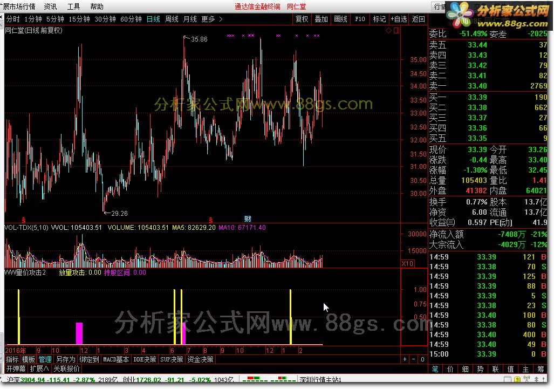
Task: Click the 管理 manage tab
Action: pyautogui.click(x=45, y=359)
